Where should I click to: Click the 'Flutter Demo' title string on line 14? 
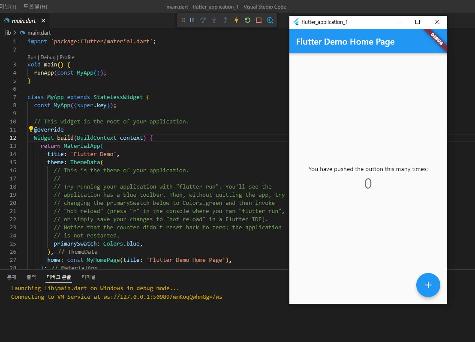pos(93,154)
